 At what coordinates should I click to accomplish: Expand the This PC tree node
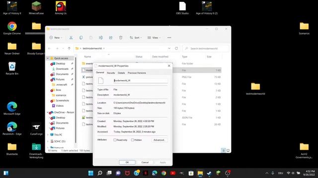pos(48,134)
